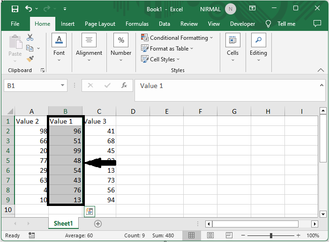
Task: Expand the Font group
Action: coord(59,48)
